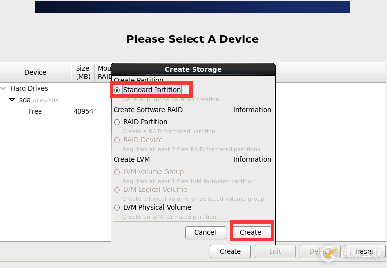Viewport: 387px width, 268px height.
Task: Click 'Create a RAID formated partition' description
Action: 169,131
